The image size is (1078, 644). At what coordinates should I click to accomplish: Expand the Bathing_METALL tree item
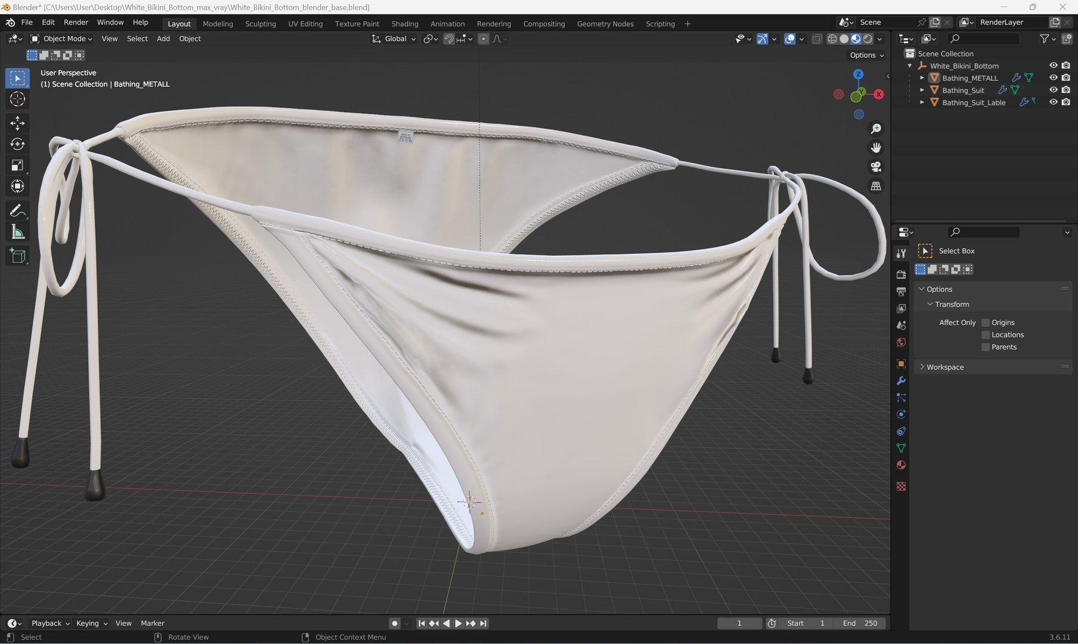point(922,78)
